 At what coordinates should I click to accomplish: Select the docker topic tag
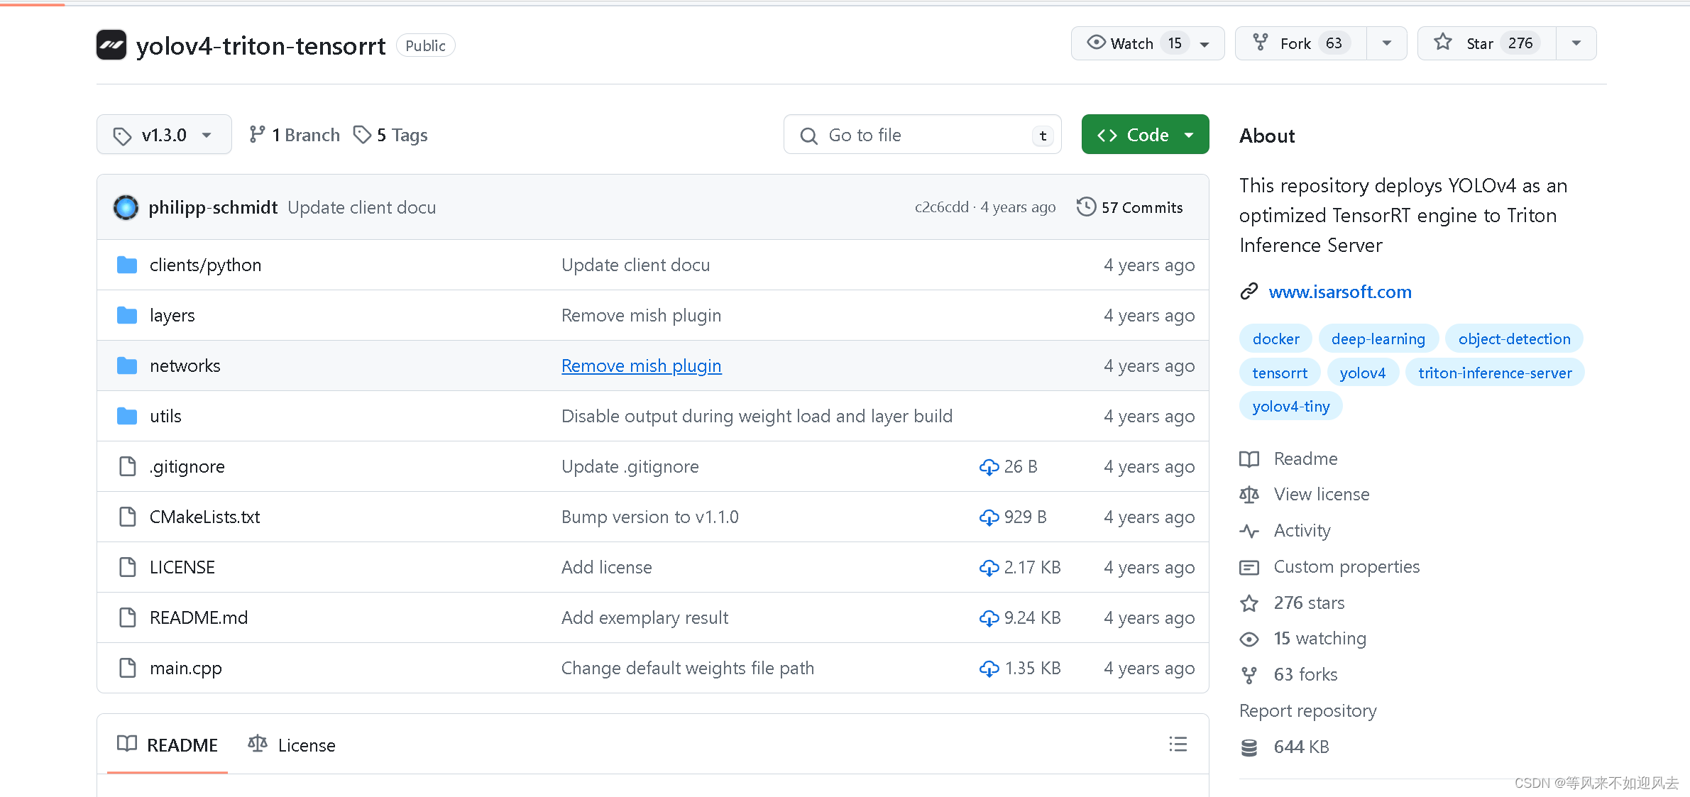pyautogui.click(x=1275, y=339)
